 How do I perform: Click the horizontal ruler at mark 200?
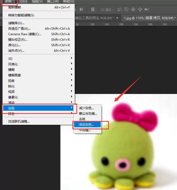pos(121,24)
